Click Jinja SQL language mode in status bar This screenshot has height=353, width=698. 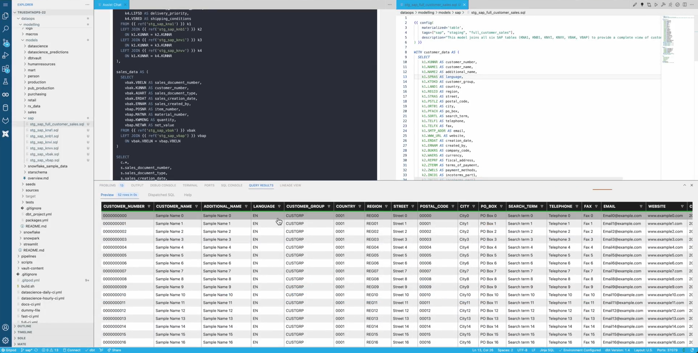(x=547, y=350)
